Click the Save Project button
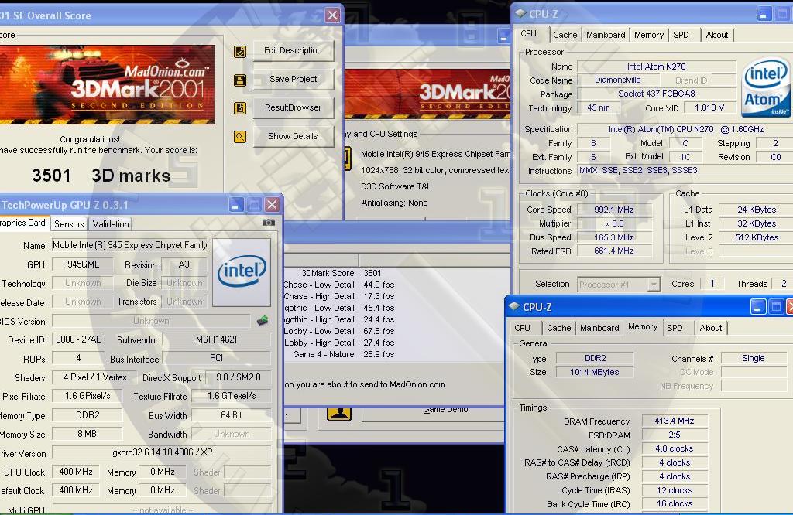 click(293, 80)
